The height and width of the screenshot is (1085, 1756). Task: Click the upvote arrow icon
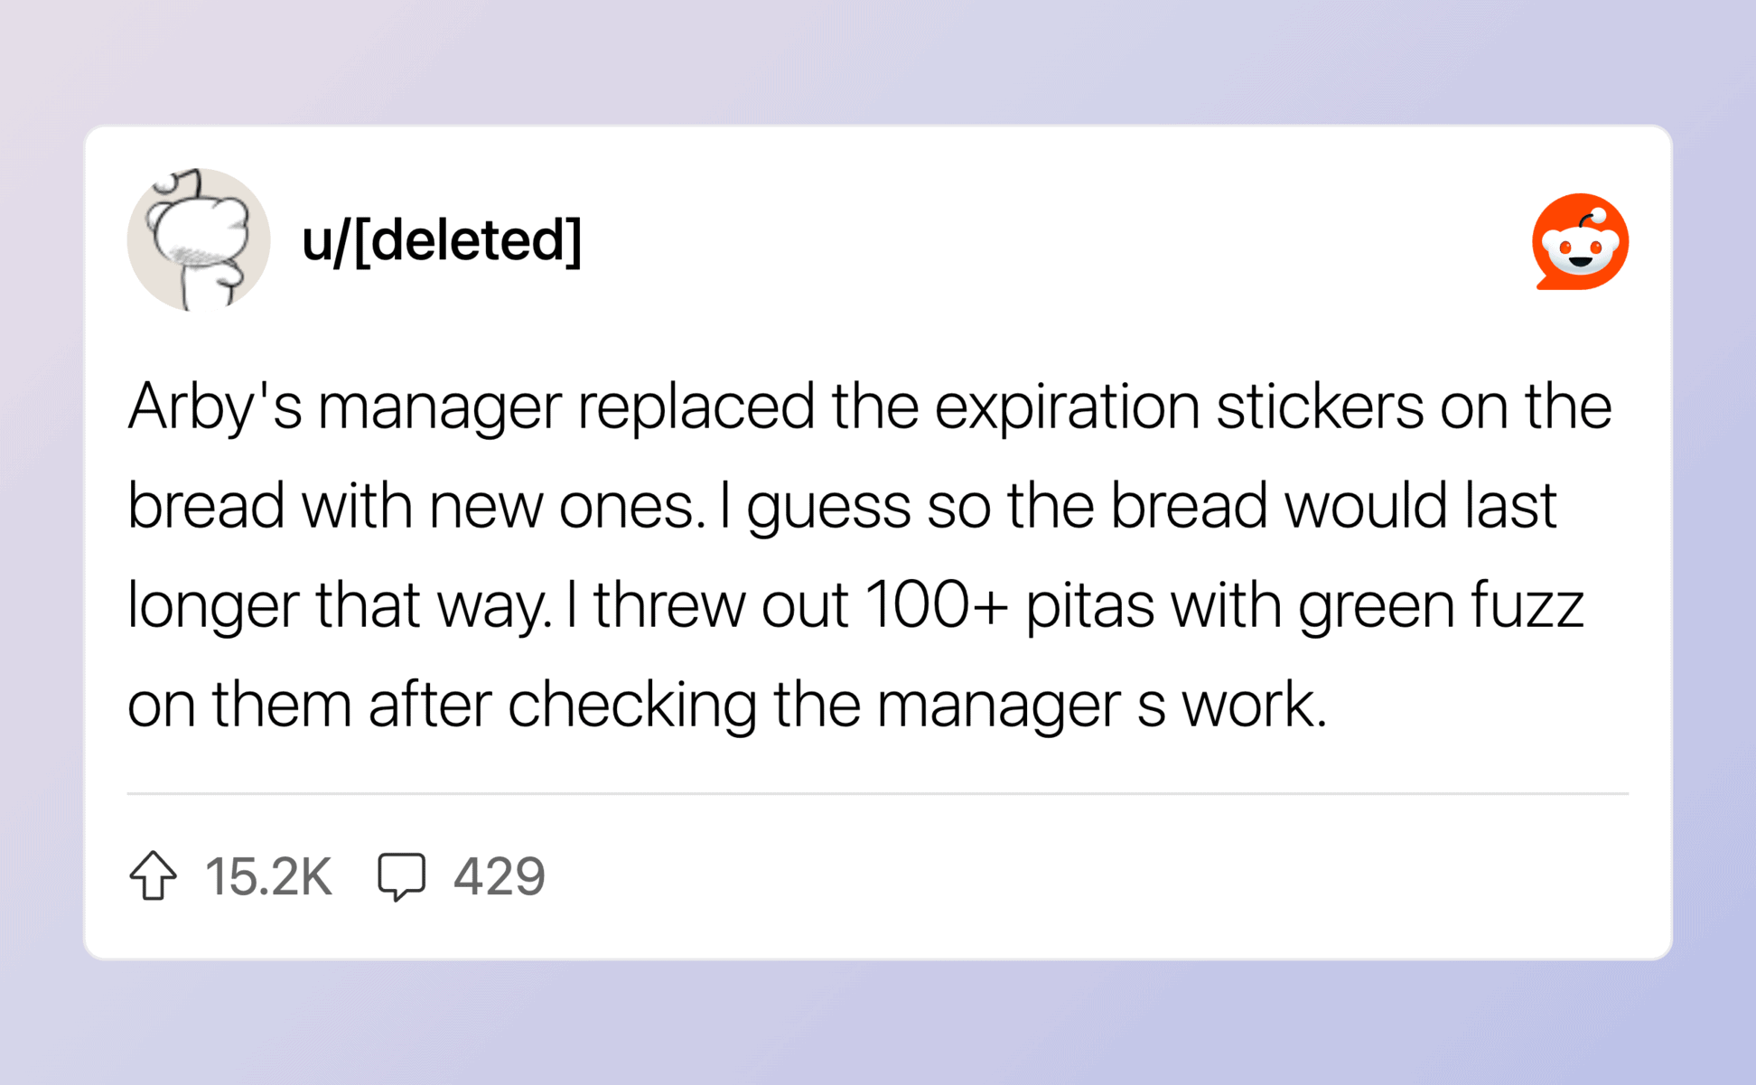click(x=153, y=875)
